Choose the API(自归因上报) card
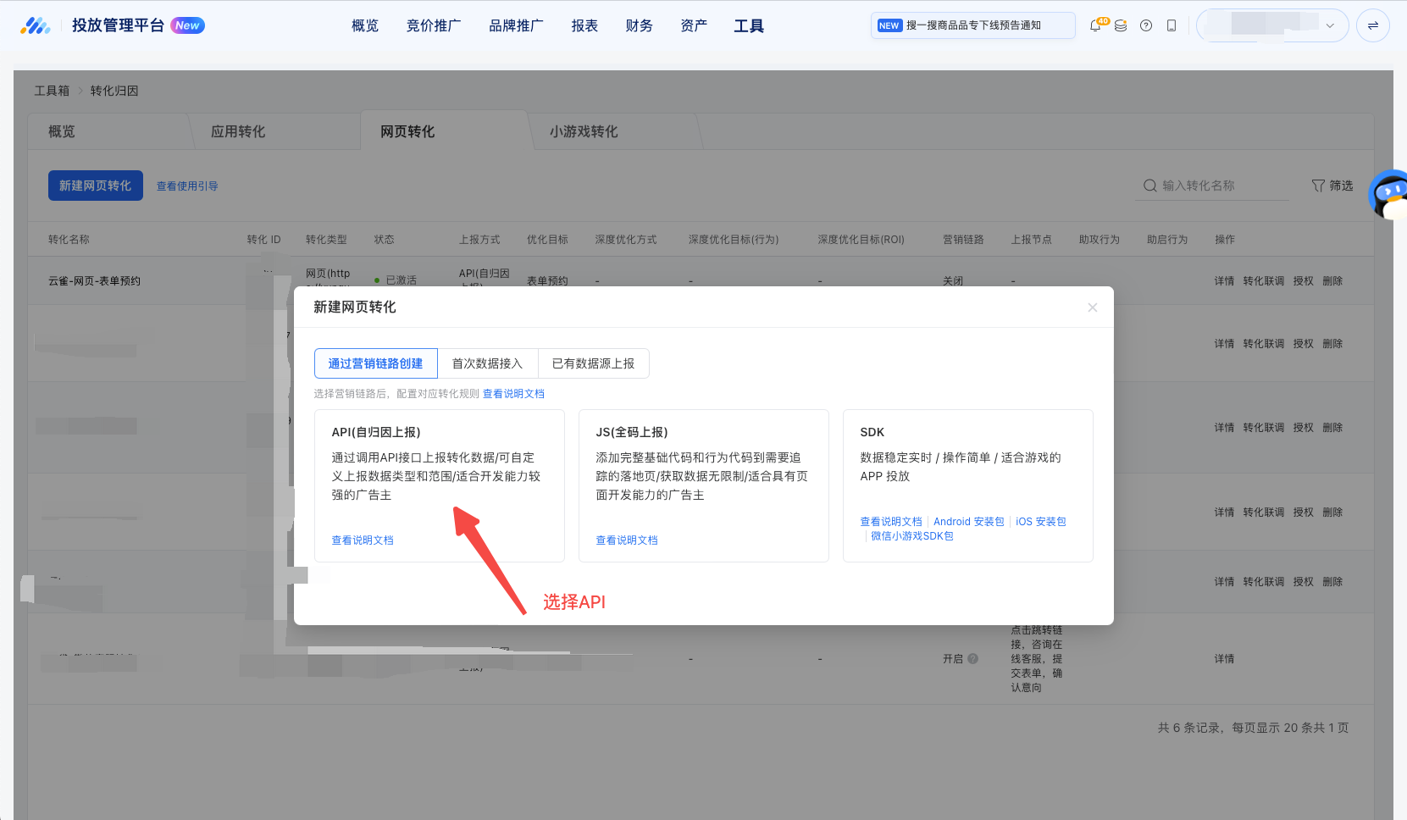This screenshot has width=1407, height=820. (x=439, y=485)
